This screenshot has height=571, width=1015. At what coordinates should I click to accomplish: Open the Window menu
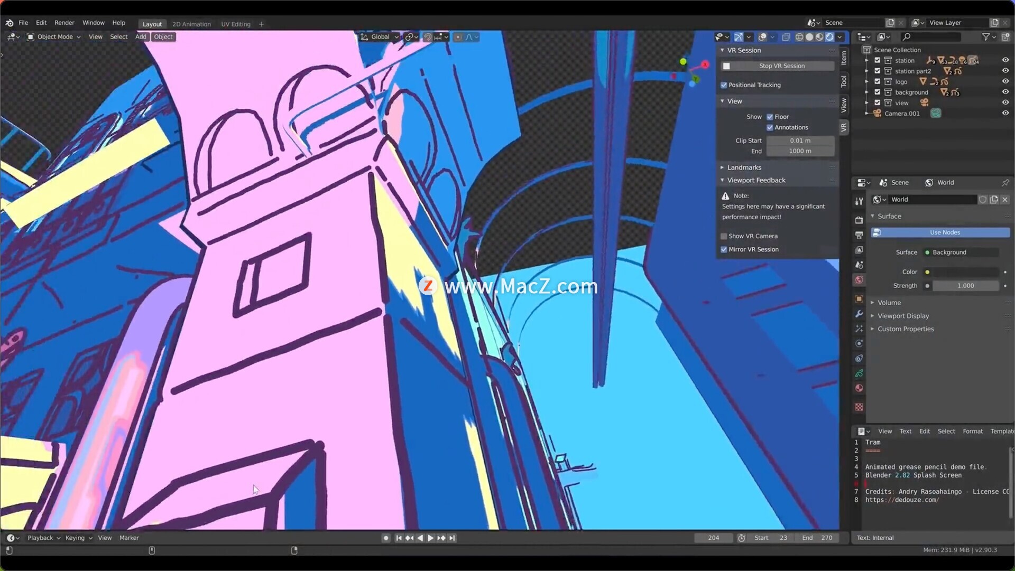[x=93, y=23]
